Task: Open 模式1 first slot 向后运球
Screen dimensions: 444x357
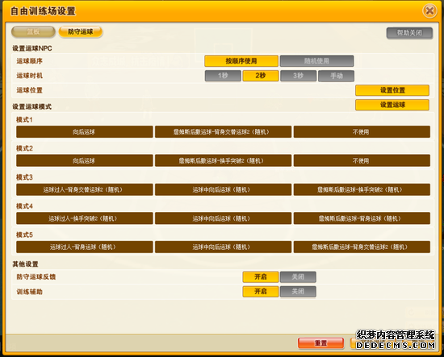Action: 85,131
